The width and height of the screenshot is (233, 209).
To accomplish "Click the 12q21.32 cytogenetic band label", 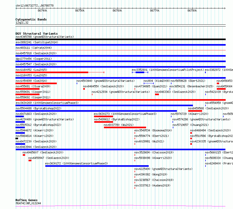I will (x=22, y=23).
